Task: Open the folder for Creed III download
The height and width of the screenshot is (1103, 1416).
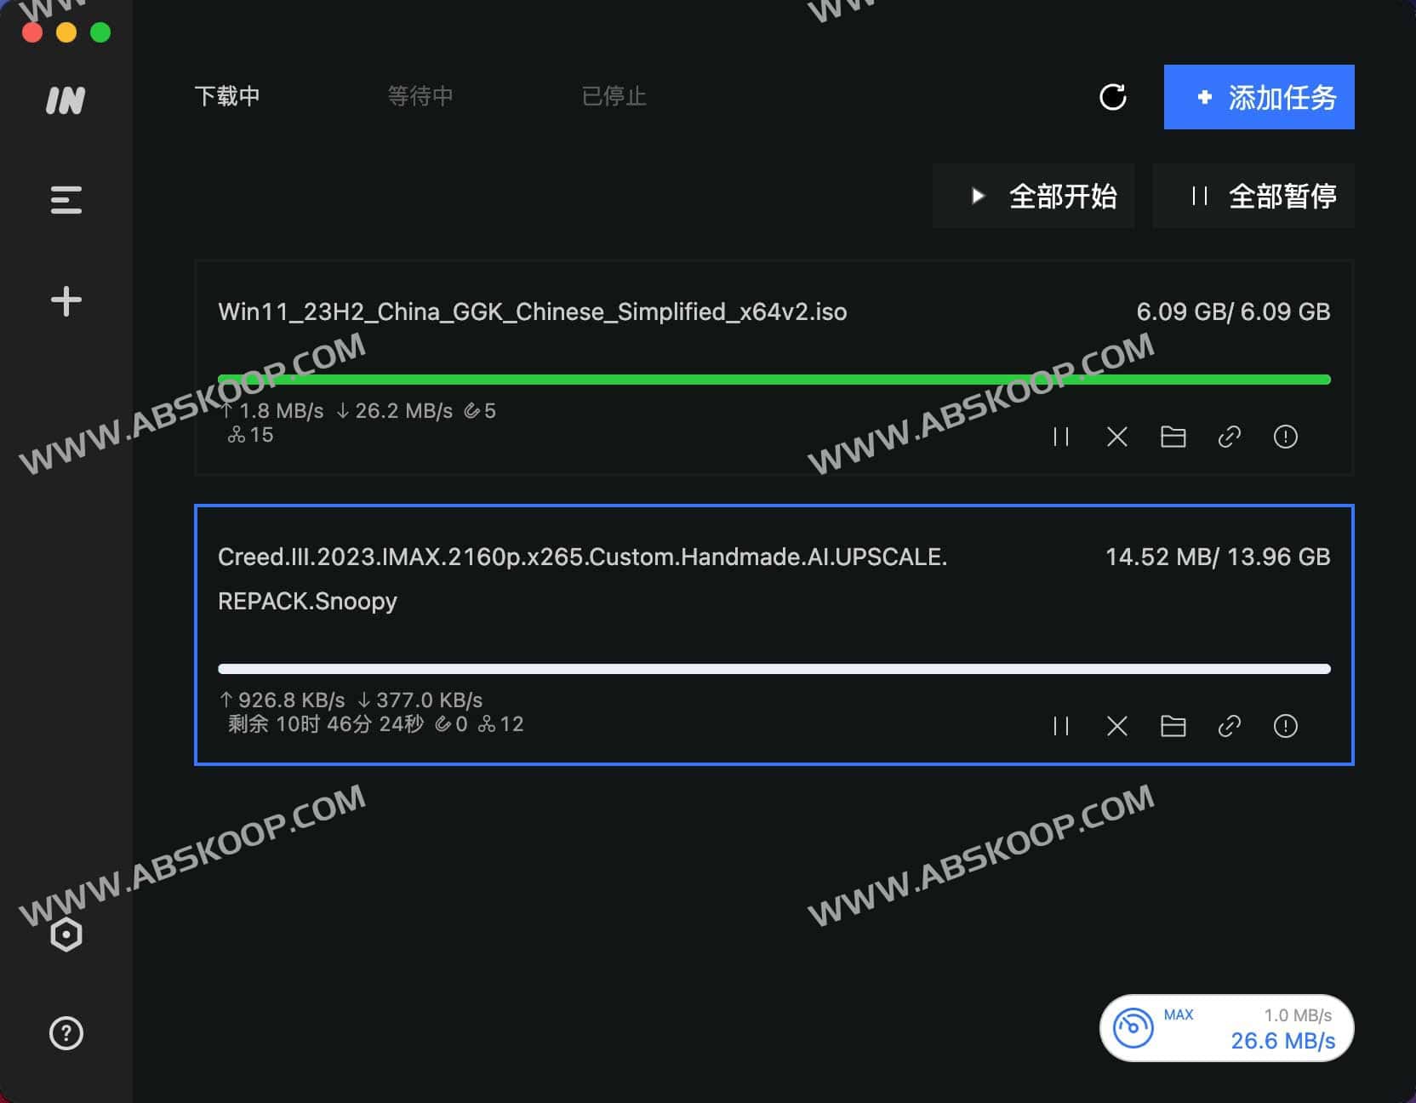Action: coord(1173,726)
